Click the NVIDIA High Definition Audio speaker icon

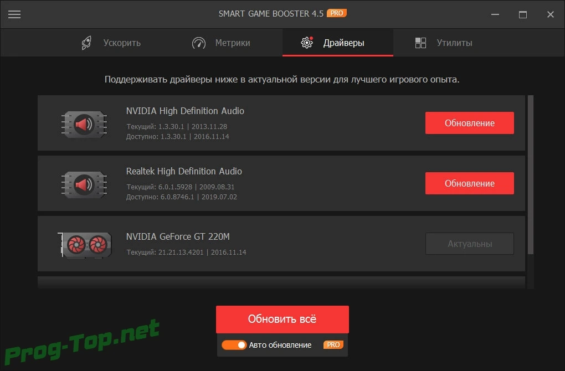click(84, 124)
